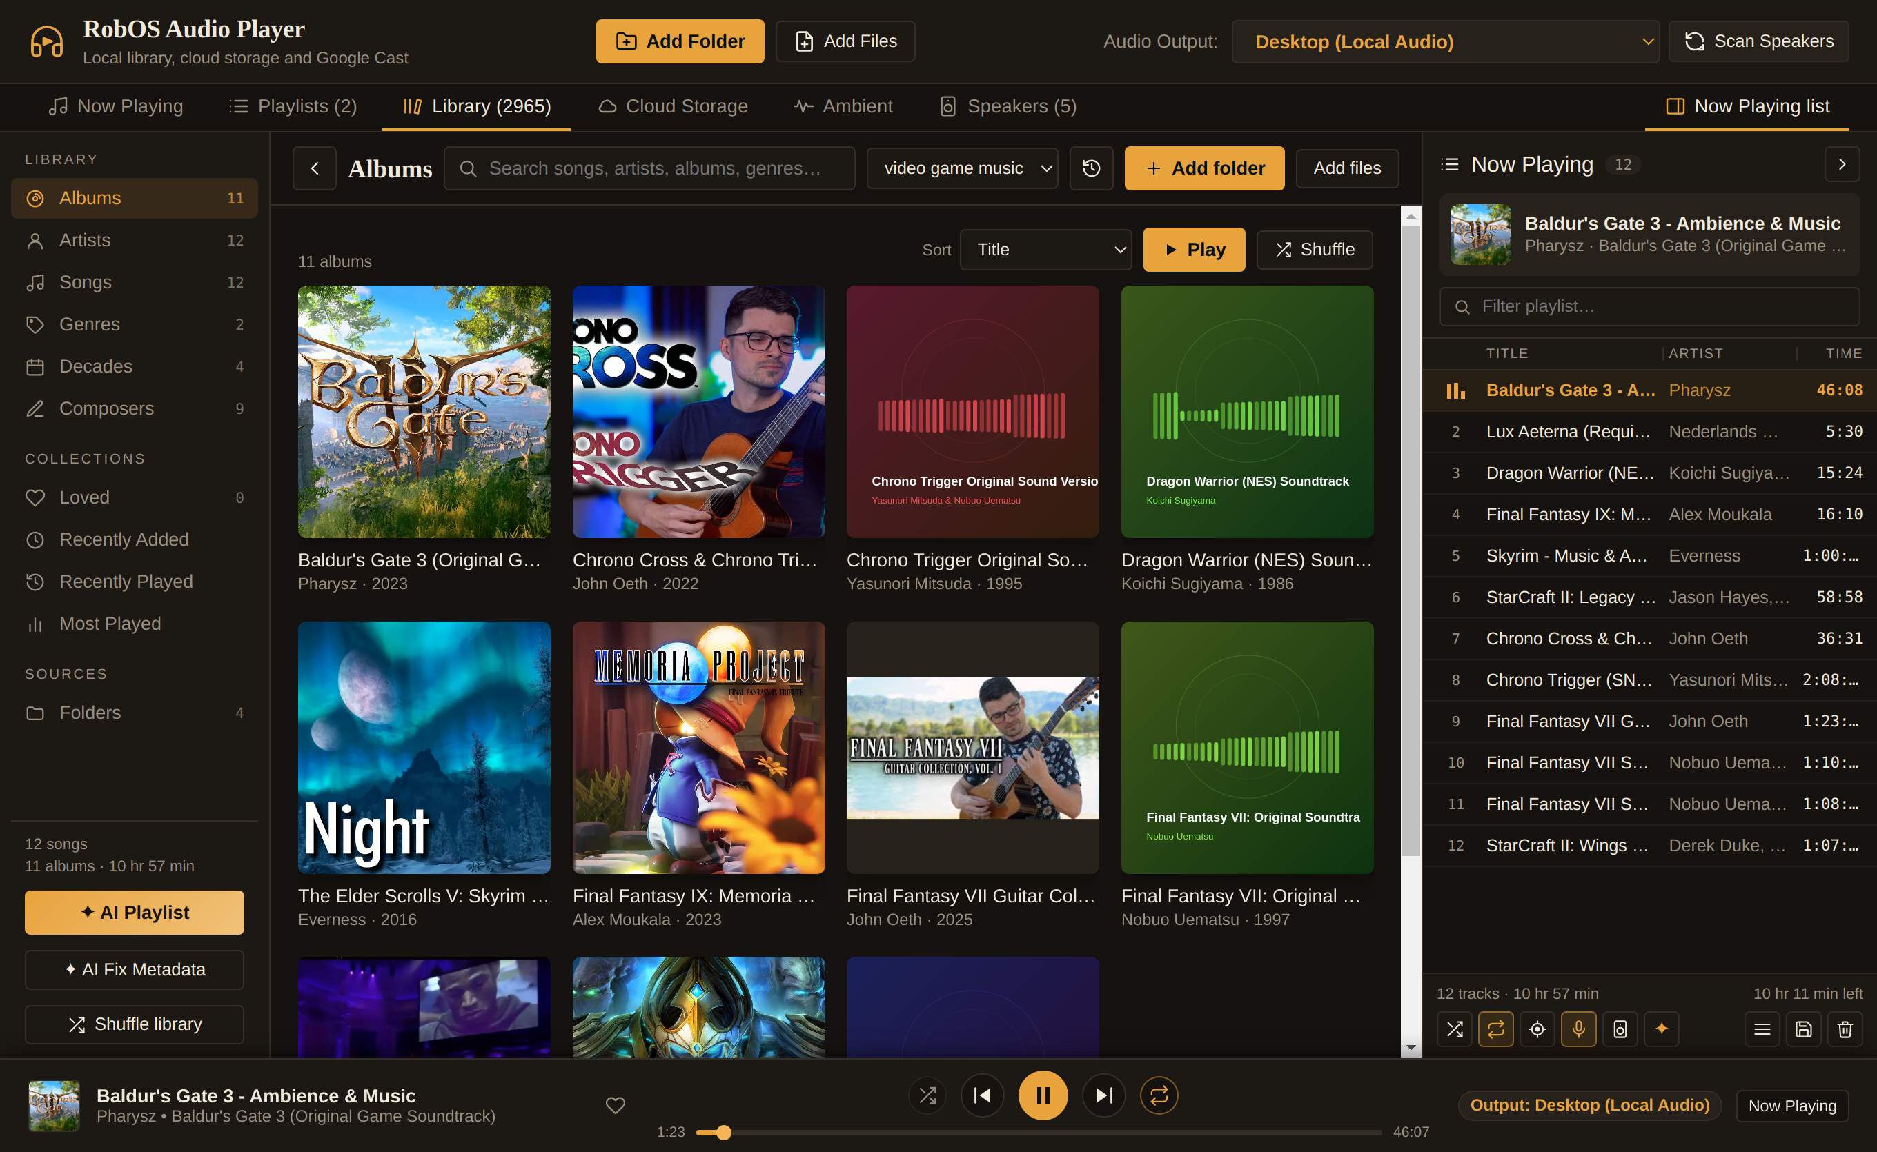Open the Audio Output dropdown
Viewport: 1877px width, 1152px height.
pyautogui.click(x=1445, y=41)
